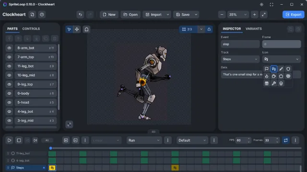Expand the Import options arrow
307x172 pixels.
[168, 15]
